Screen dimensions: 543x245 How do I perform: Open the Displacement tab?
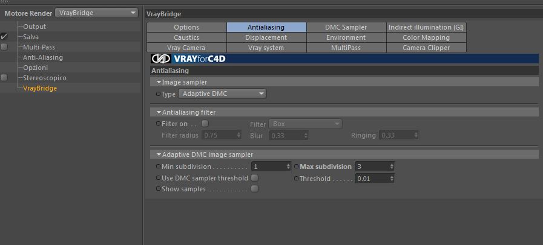click(266, 37)
